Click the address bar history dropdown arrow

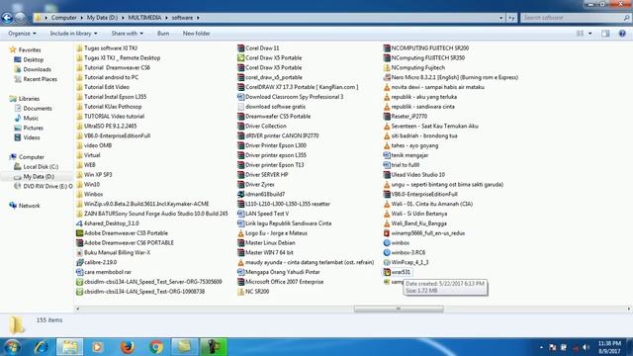(501, 18)
